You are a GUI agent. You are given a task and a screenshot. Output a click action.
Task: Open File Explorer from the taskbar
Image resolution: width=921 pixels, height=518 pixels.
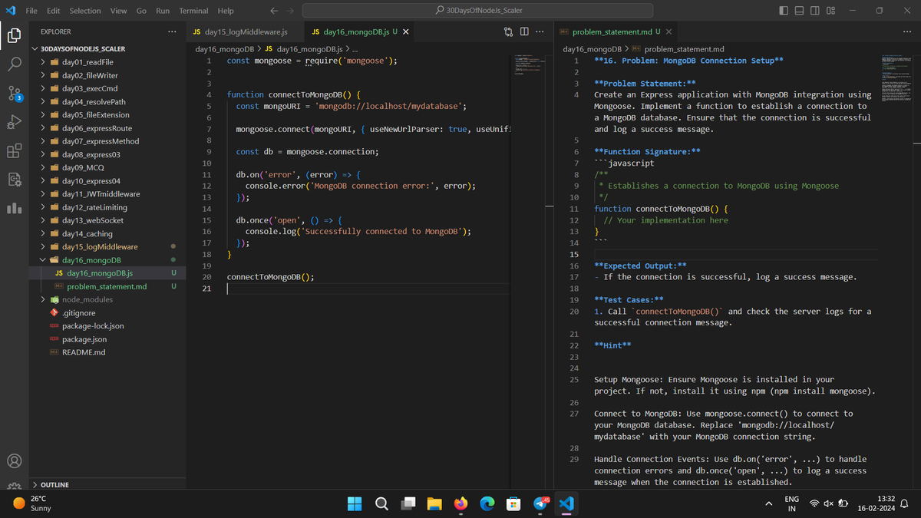coord(434,503)
